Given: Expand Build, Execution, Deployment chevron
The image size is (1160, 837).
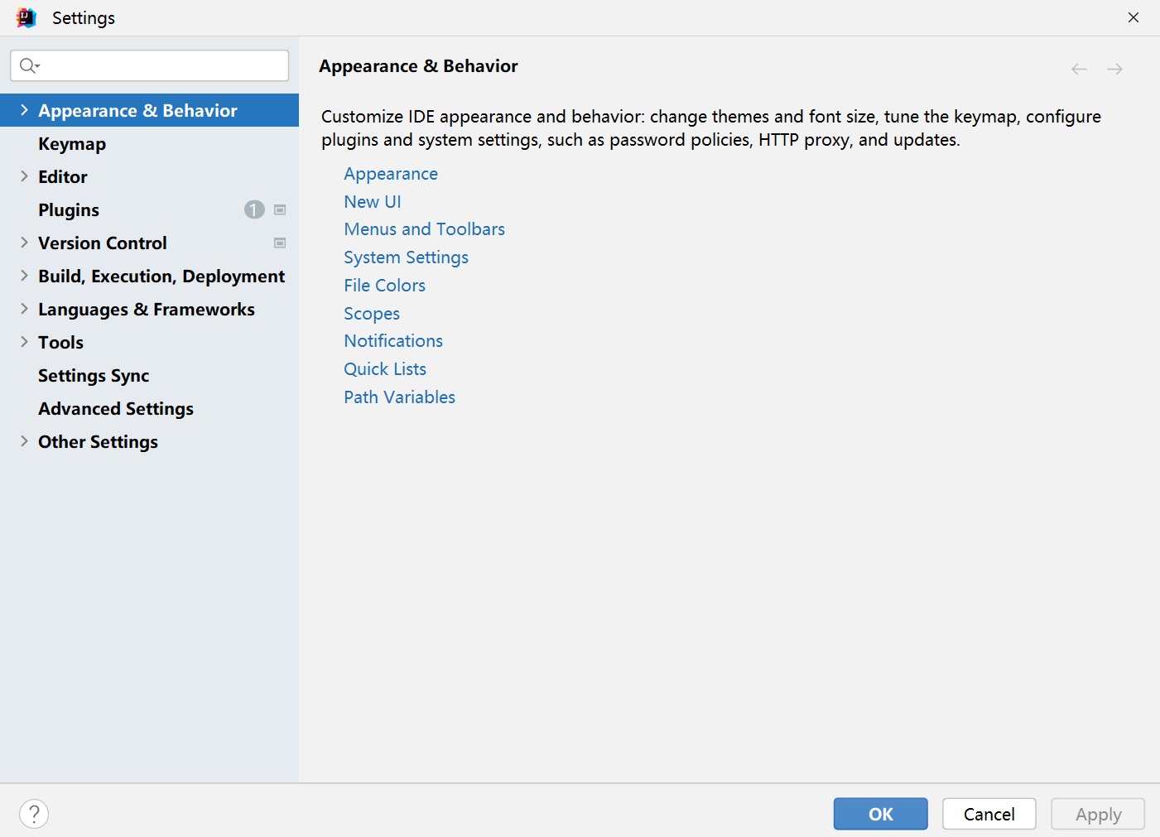Looking at the screenshot, I should point(24,276).
